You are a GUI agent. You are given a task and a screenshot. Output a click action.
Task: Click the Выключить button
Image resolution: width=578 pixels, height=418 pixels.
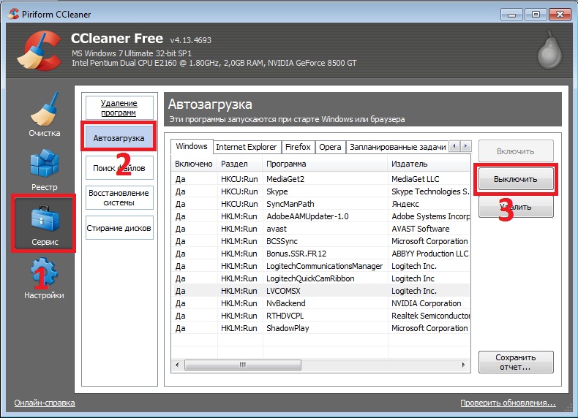[x=516, y=179]
